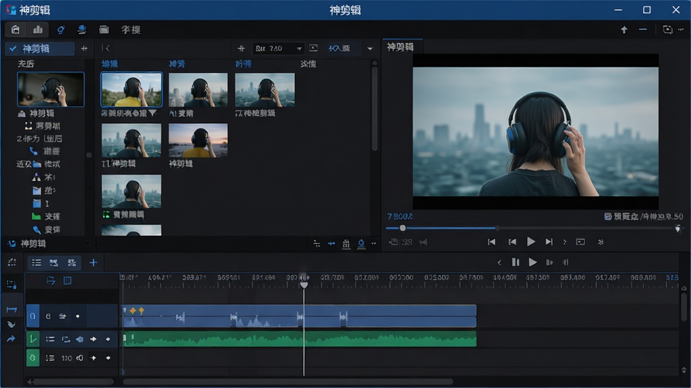Open the bar chart icon in toolbar

click(38, 30)
